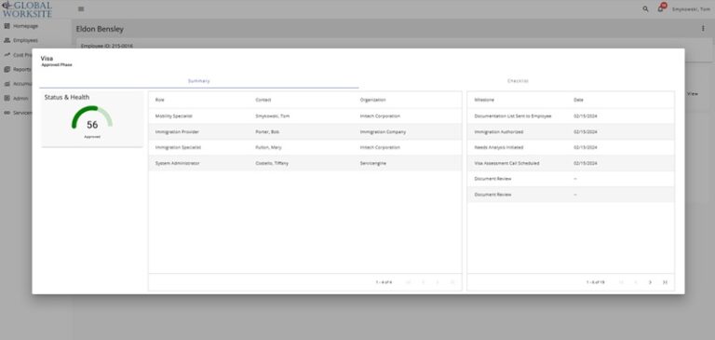715x340 pixels.
Task: Open notifications bell with red badge
Action: pyautogui.click(x=661, y=7)
